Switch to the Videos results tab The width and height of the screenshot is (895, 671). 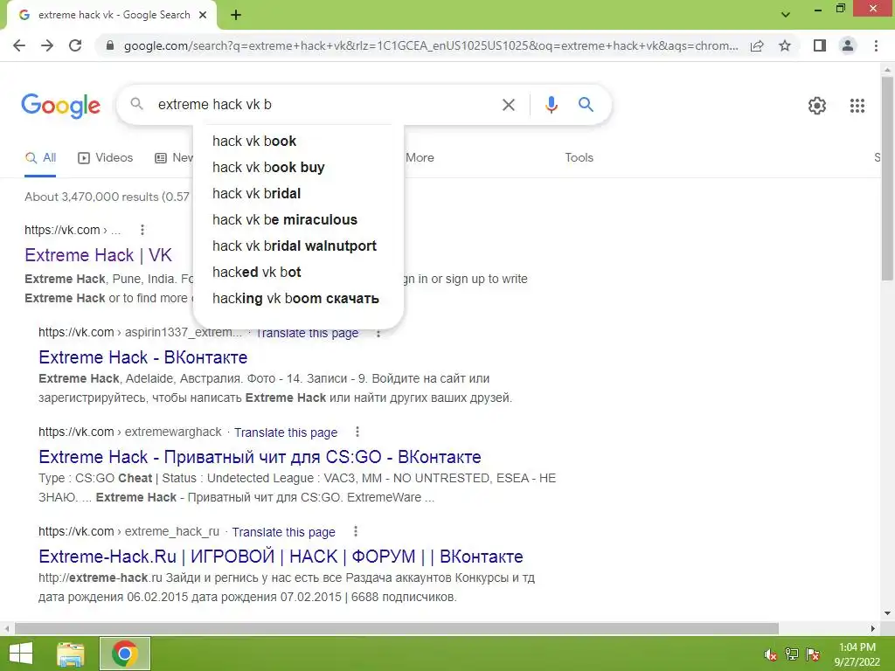(x=106, y=158)
